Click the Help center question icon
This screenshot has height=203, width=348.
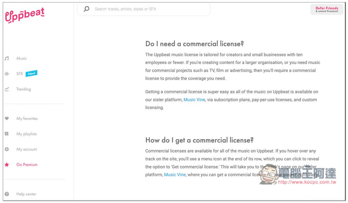(7, 194)
